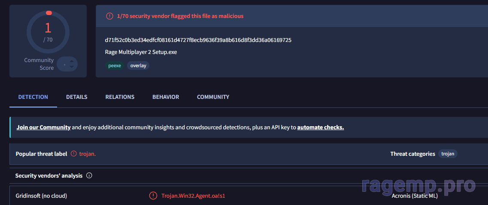
Task: Click the Threat categories heading
Action: coord(413,154)
